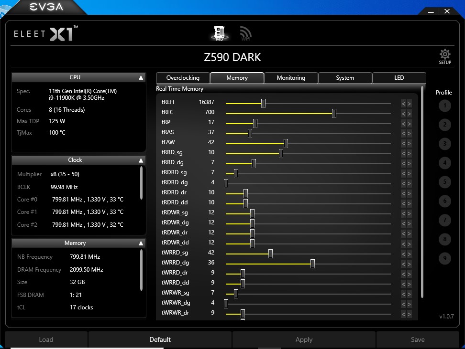Screen dimensions: 465x349
Task: Increase tWRRD_dg with the right arrow
Action: (x=409, y=264)
